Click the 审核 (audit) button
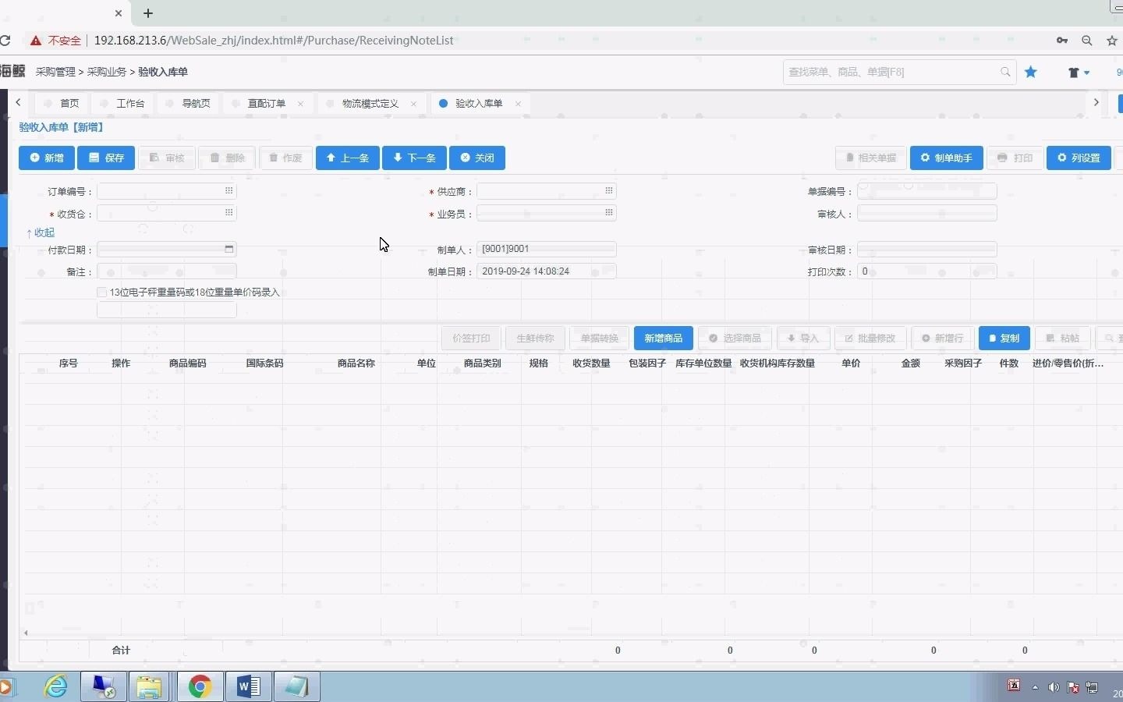The width and height of the screenshot is (1123, 702). pos(167,158)
